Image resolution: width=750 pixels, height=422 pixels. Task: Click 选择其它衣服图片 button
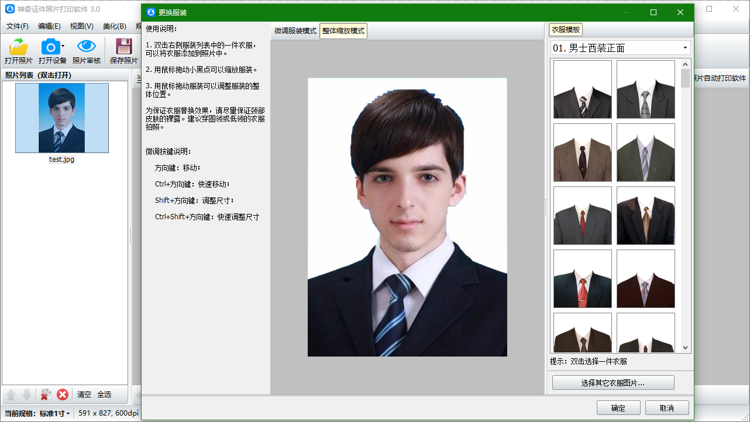click(x=613, y=383)
